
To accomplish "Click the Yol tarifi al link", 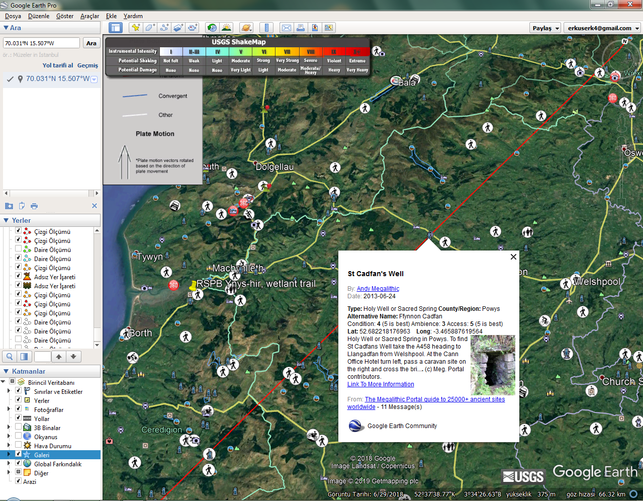I will [x=58, y=65].
